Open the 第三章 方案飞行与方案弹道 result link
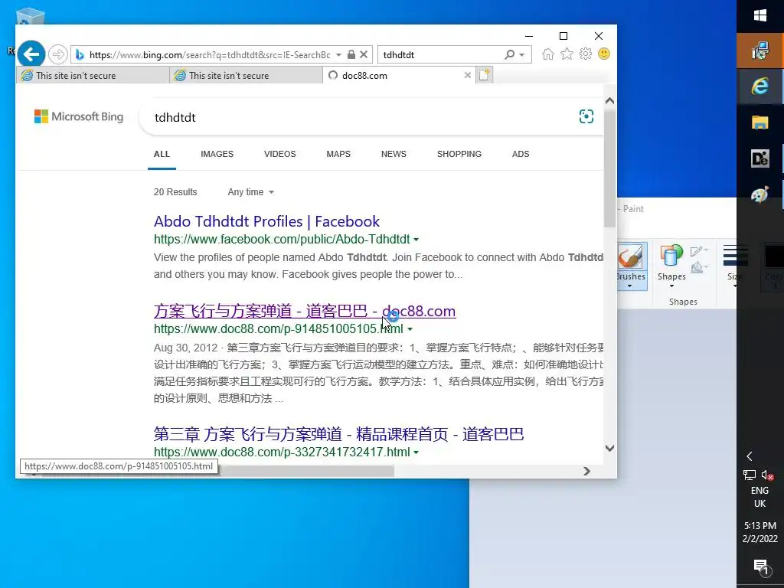The image size is (784, 588). (338, 434)
